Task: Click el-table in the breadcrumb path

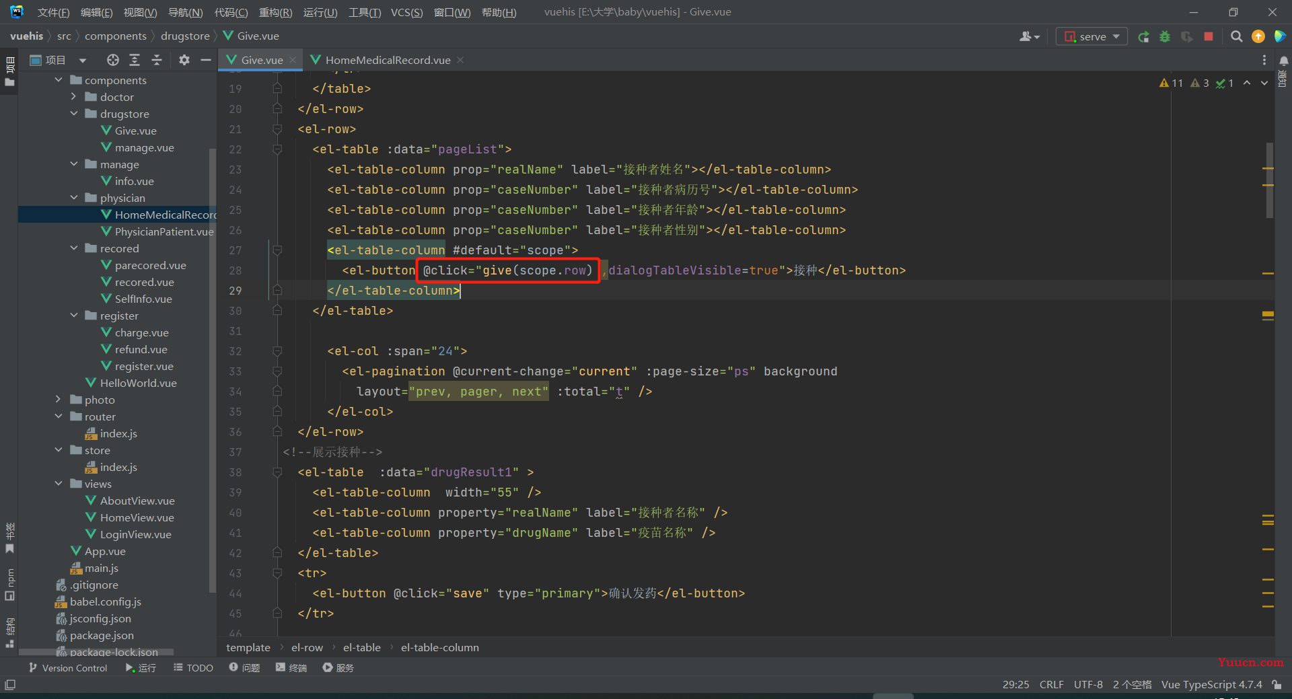Action: (x=361, y=647)
